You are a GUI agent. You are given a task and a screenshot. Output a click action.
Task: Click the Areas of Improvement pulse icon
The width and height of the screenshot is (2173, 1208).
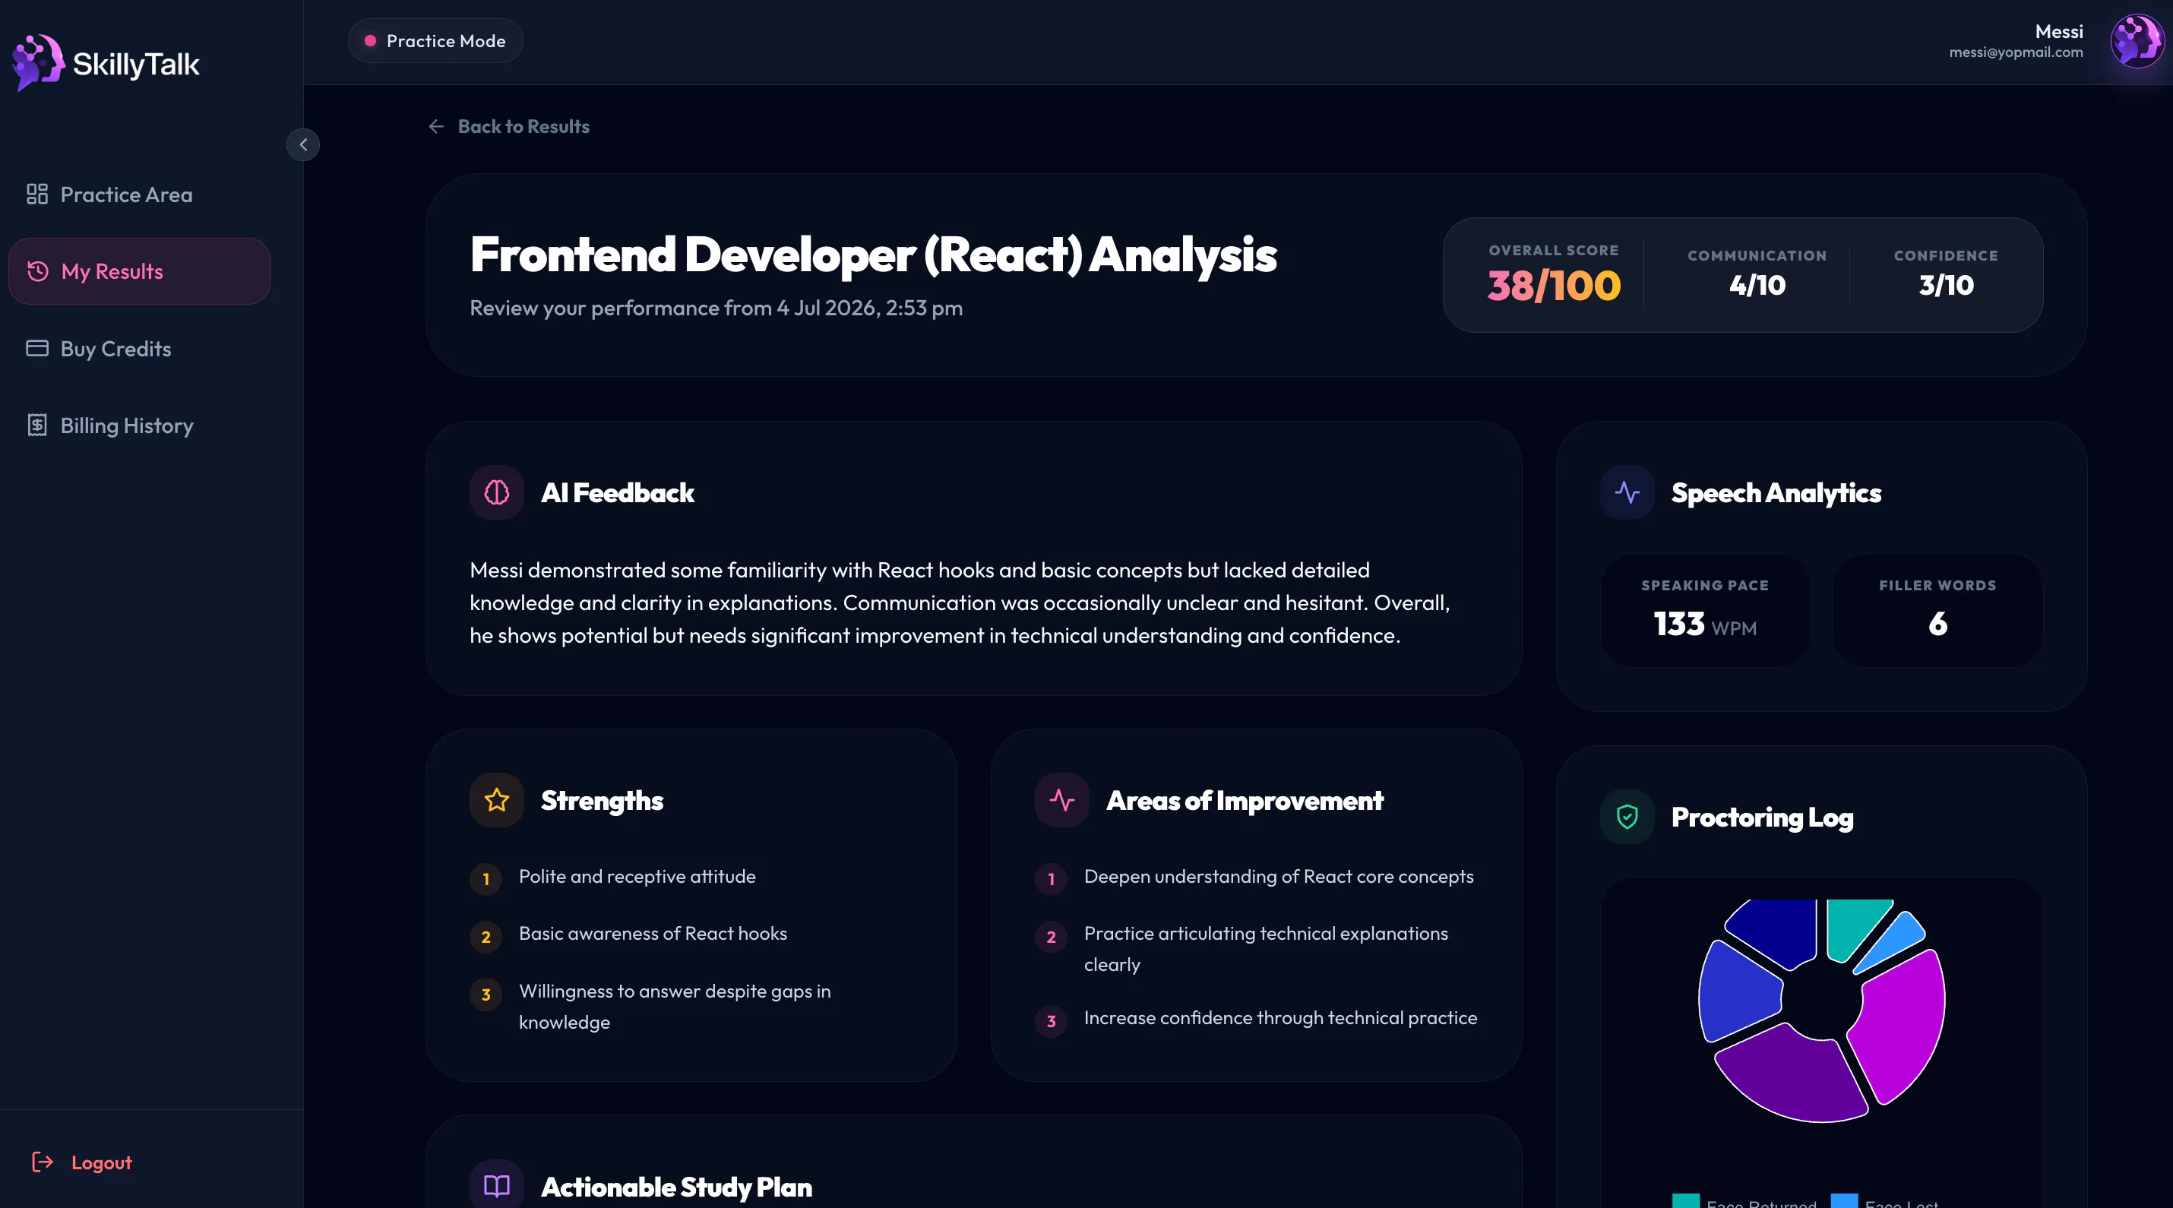(1062, 801)
